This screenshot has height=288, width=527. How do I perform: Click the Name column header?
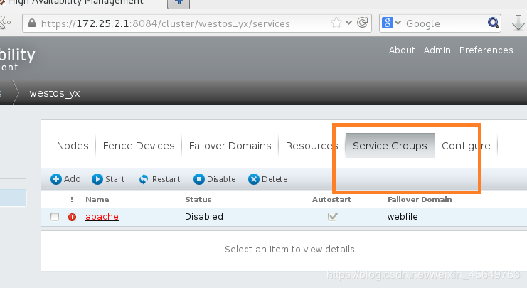97,199
